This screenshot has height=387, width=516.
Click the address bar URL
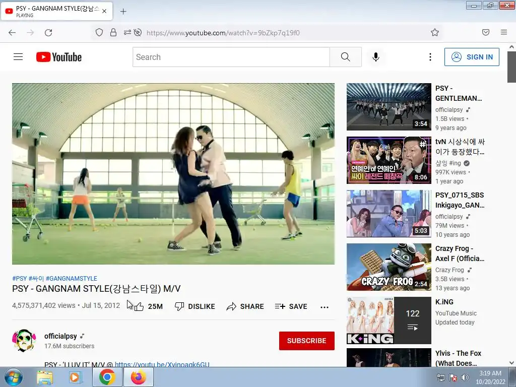223,33
